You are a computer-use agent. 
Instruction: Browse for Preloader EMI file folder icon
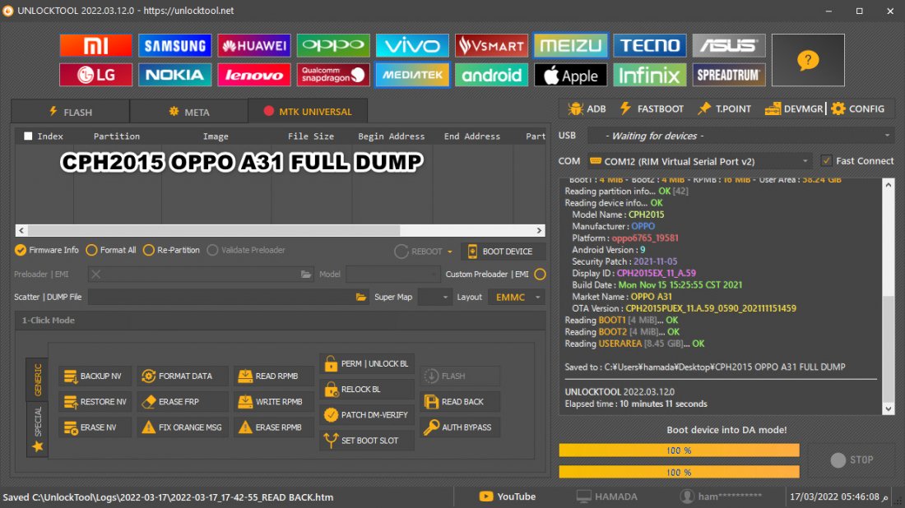pos(306,275)
